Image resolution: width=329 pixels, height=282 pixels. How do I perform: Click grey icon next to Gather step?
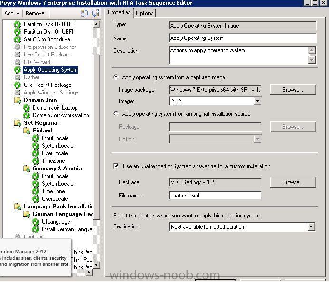coord(18,77)
